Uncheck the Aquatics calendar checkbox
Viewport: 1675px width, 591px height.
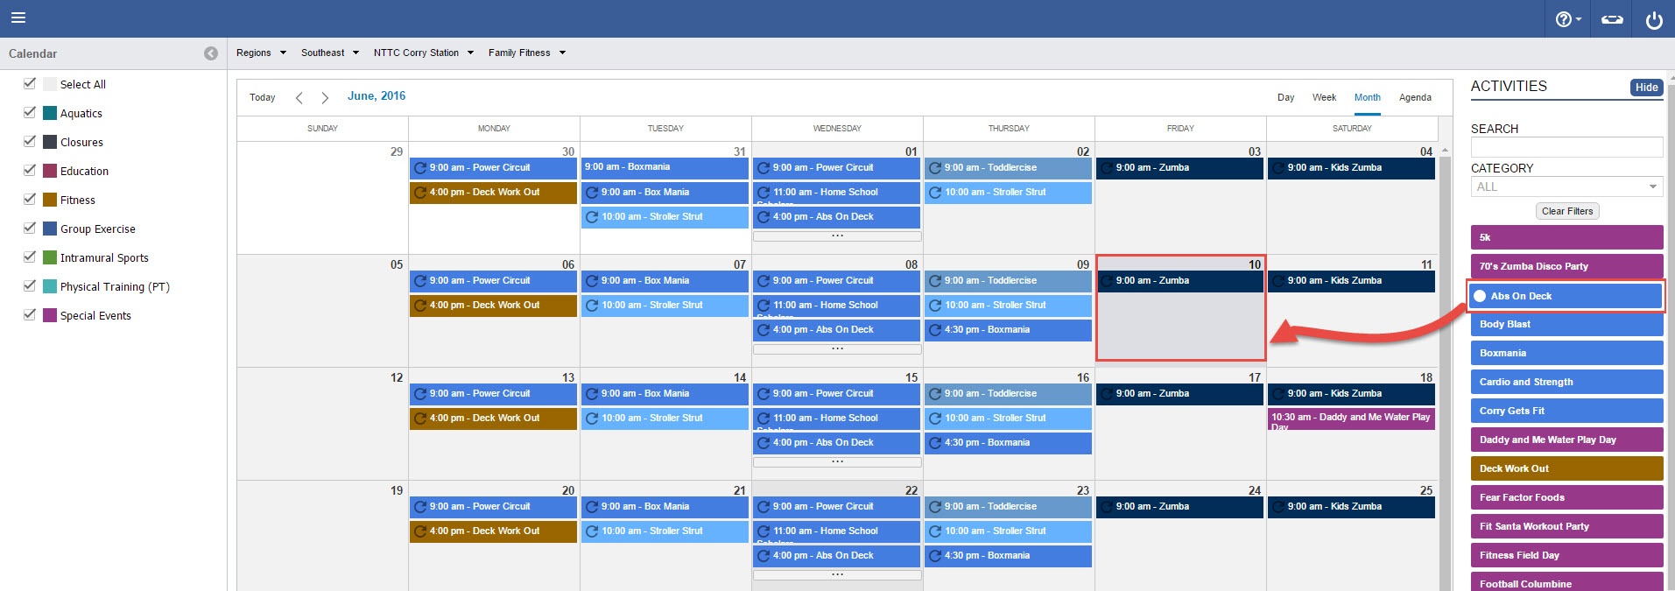[30, 113]
